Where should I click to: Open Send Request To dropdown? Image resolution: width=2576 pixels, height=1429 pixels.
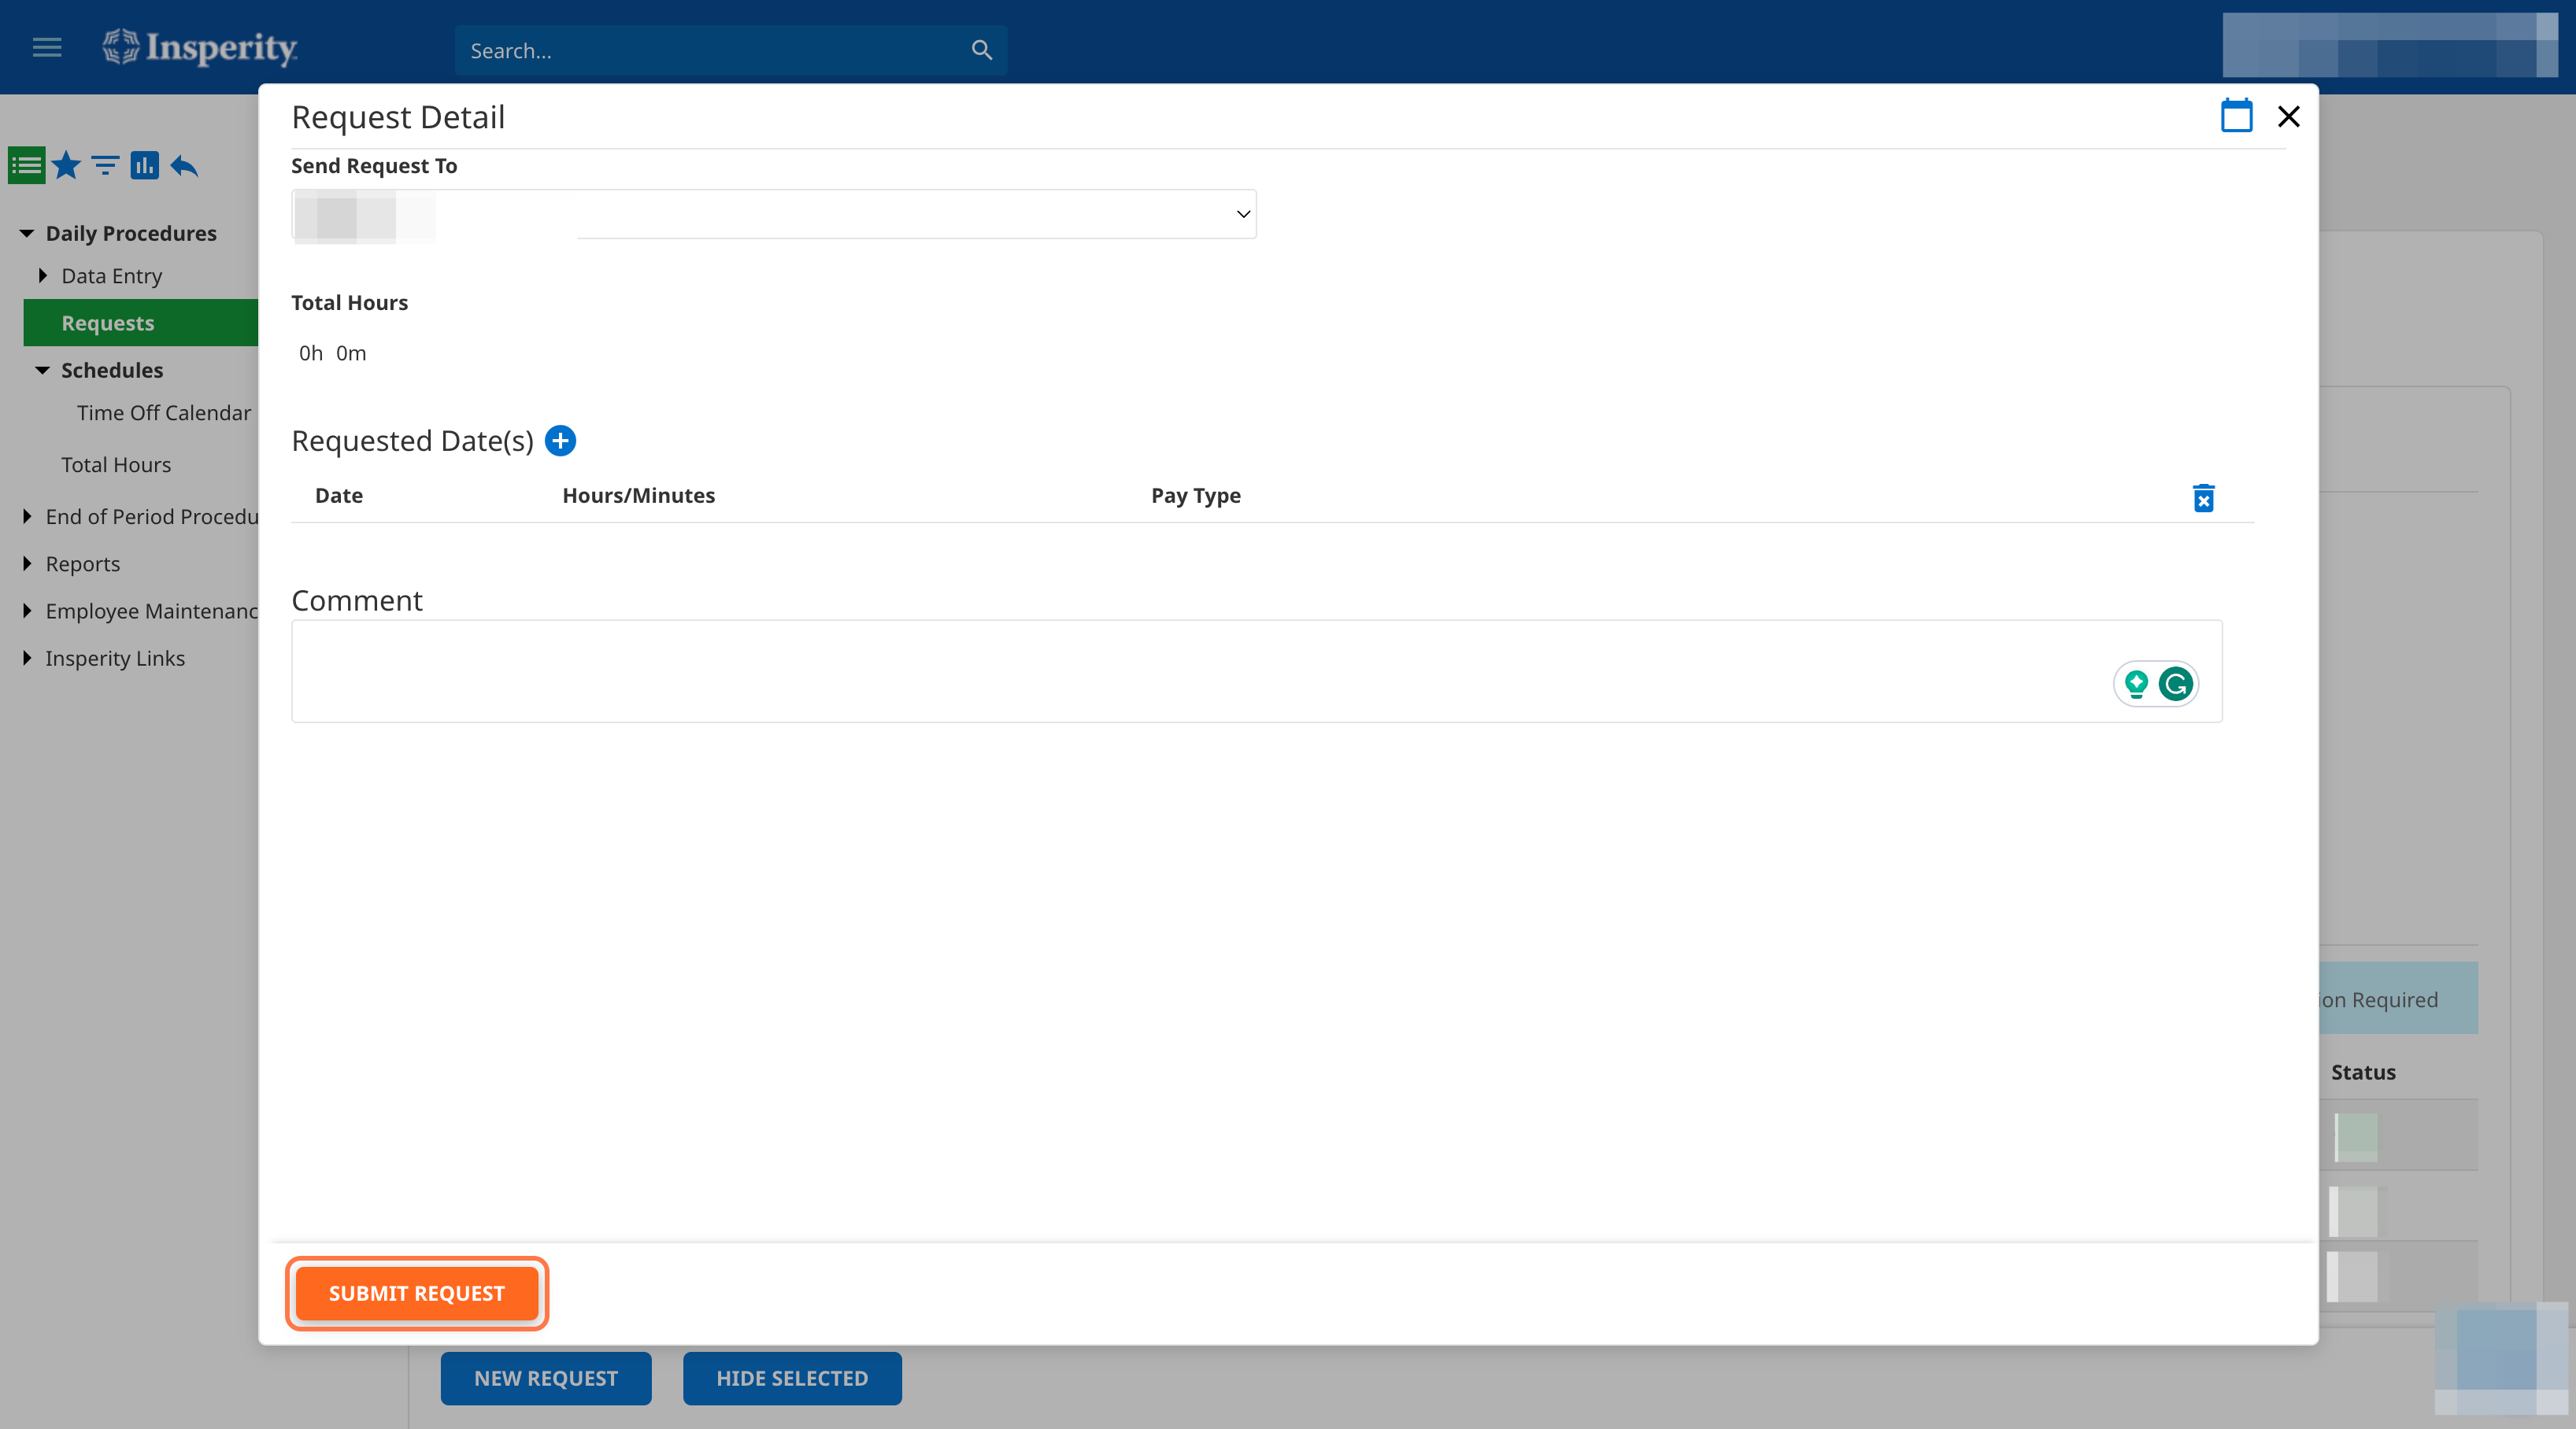point(773,214)
